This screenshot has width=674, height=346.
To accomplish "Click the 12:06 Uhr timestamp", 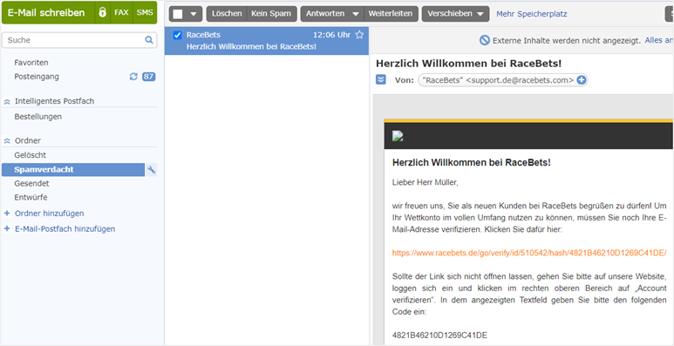I will click(x=331, y=35).
